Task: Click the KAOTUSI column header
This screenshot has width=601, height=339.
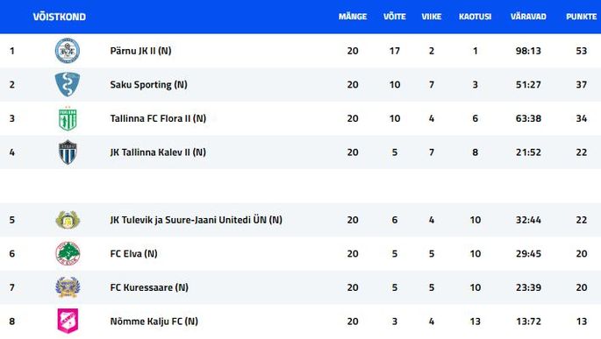Action: [475, 17]
